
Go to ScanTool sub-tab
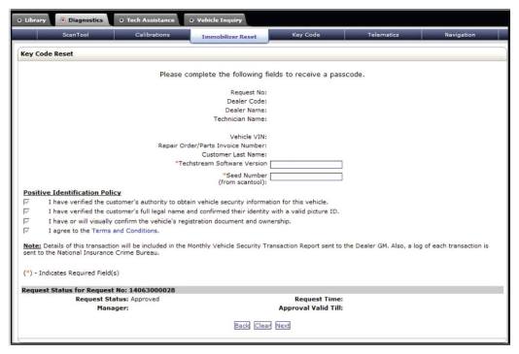click(x=76, y=35)
